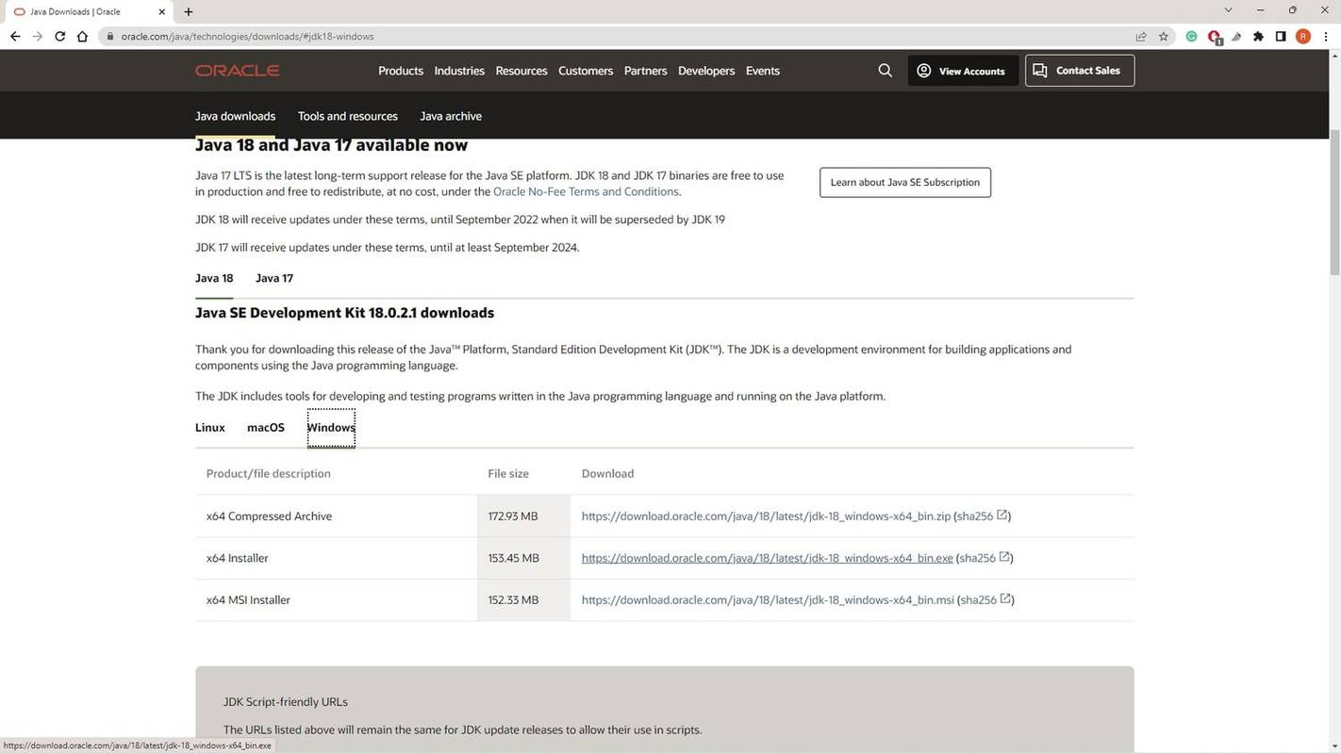The image size is (1341, 754).
Task: Open the Developers menu
Action: (706, 71)
